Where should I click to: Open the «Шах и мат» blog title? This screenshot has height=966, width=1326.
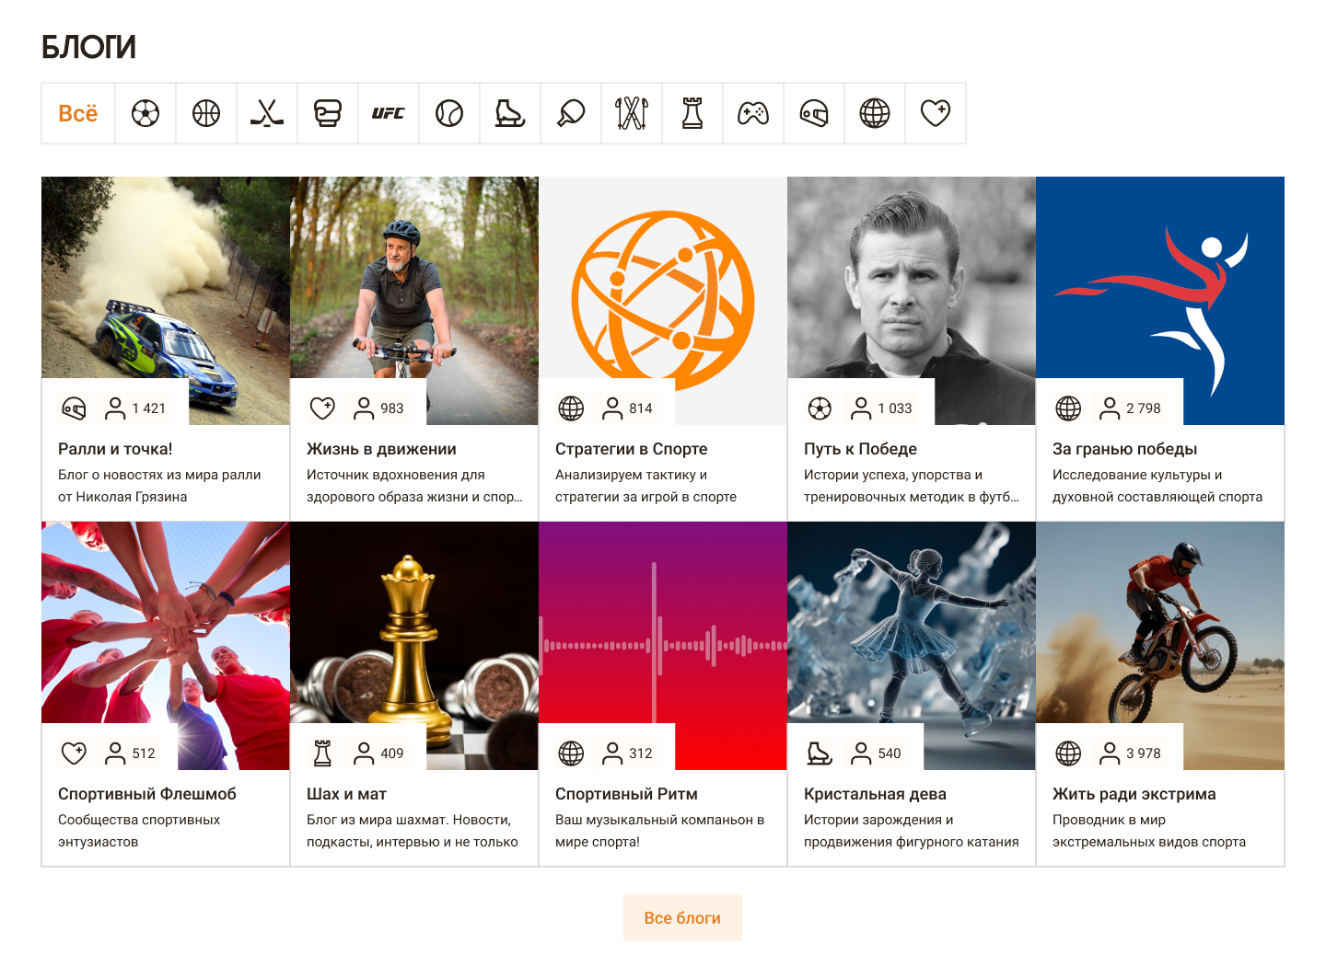pyautogui.click(x=346, y=794)
